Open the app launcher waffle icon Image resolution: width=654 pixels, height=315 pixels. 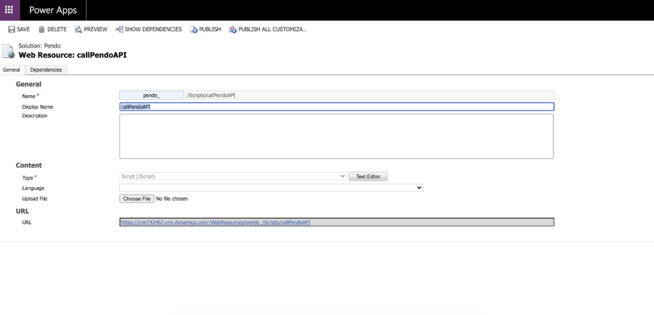pos(9,10)
